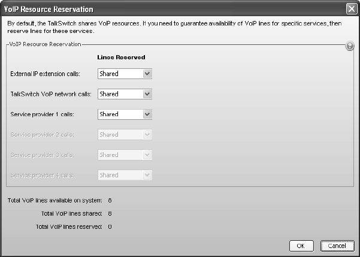Click the Lines Reserved column heading
360x257 pixels.
point(121,58)
